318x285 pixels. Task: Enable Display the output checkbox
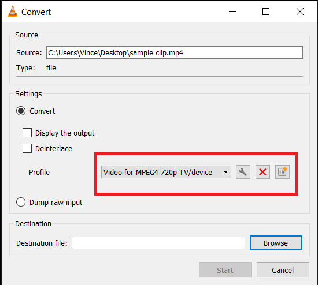point(27,133)
